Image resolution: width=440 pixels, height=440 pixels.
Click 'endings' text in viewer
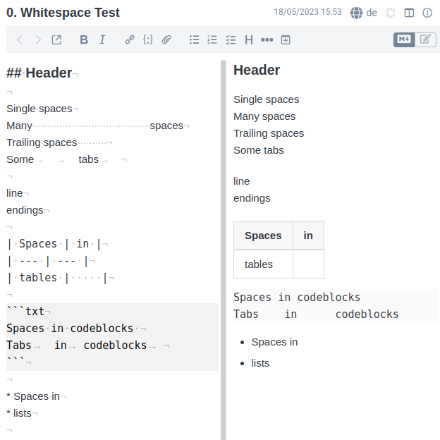[x=252, y=198]
